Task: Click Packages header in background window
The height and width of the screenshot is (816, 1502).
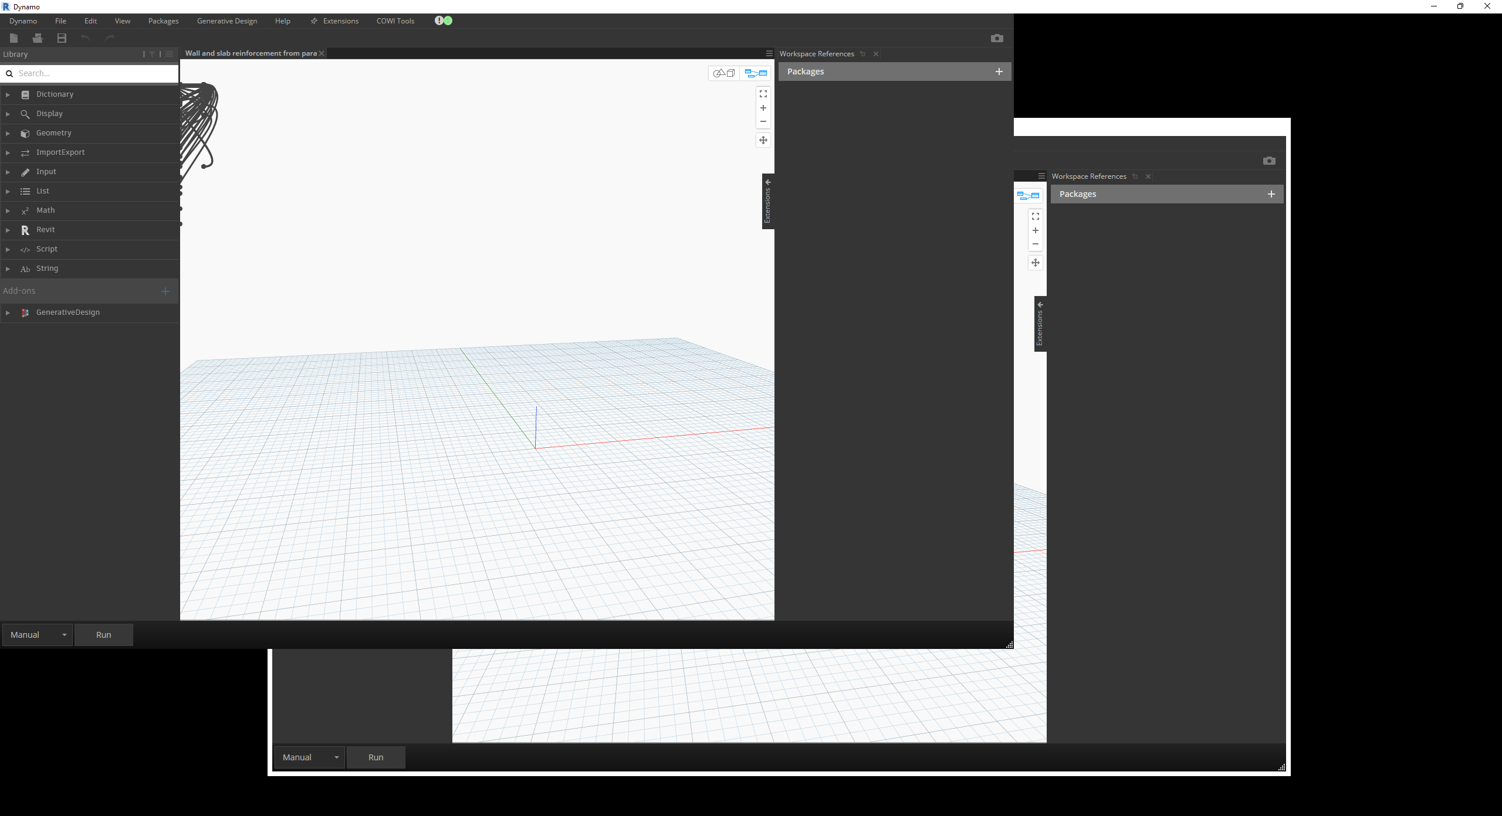Action: (x=1167, y=194)
